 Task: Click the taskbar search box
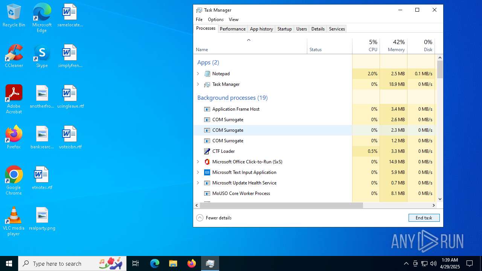click(73, 263)
